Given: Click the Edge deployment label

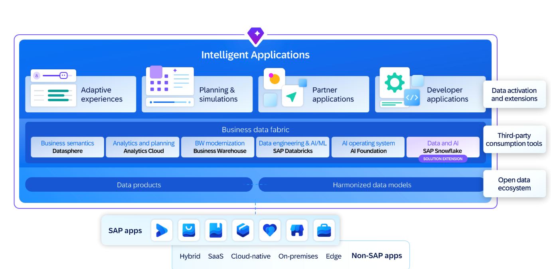Looking at the screenshot, I should (334, 256).
